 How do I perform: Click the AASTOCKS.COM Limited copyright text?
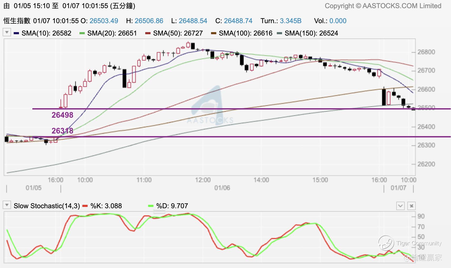pos(383,6)
